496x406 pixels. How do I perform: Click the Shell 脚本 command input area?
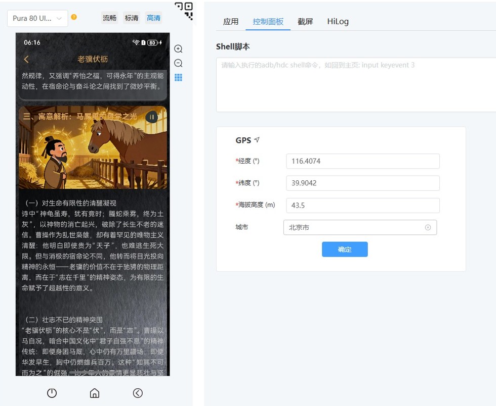click(354, 83)
